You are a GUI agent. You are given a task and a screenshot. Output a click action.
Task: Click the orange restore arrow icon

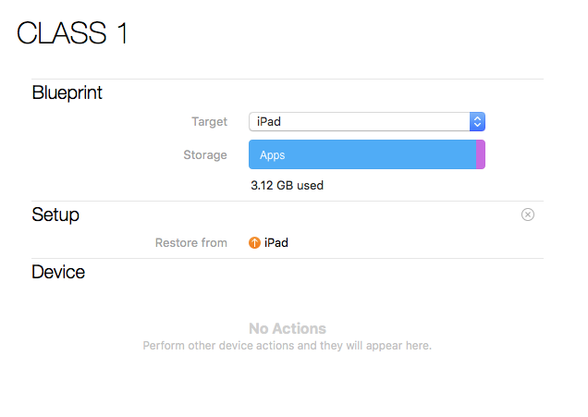click(x=255, y=243)
